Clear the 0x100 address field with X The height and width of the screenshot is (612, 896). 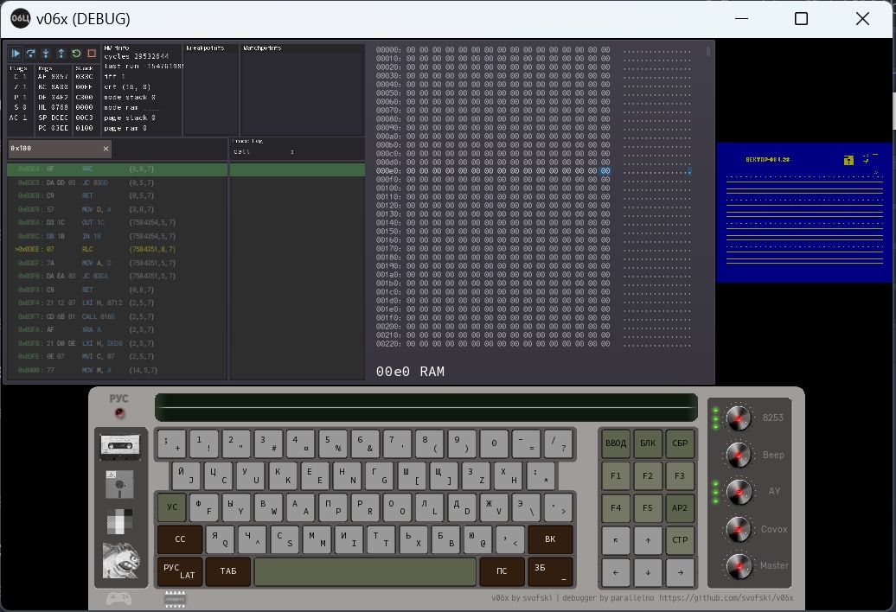pyautogui.click(x=106, y=149)
